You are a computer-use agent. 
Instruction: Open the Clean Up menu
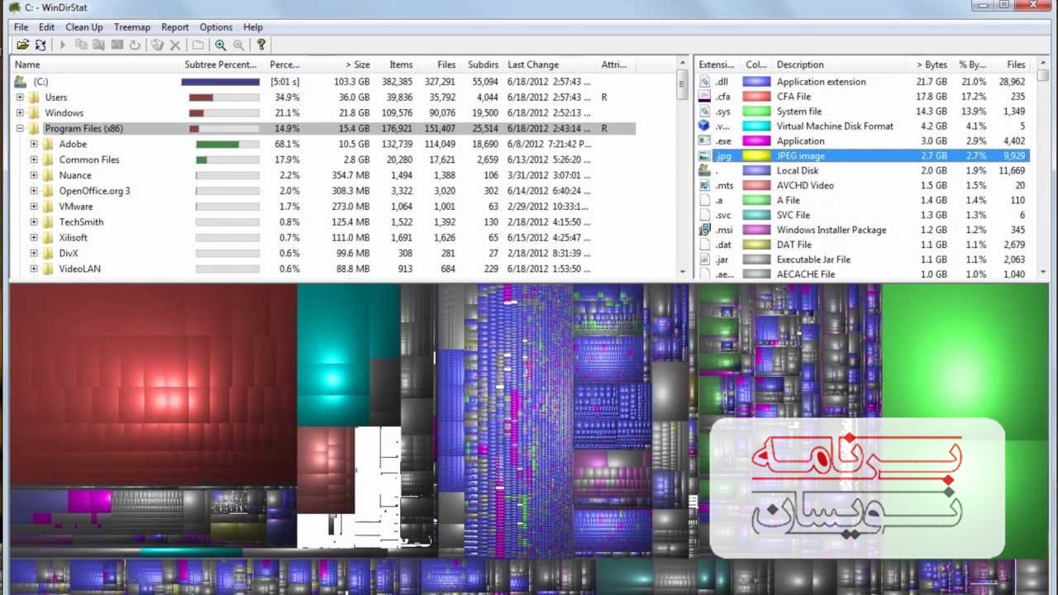[x=84, y=27]
